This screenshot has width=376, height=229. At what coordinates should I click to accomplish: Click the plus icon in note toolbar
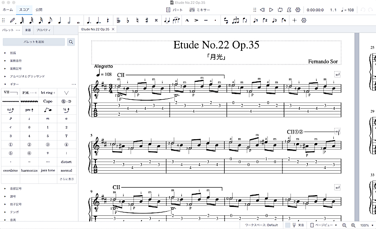295,21
